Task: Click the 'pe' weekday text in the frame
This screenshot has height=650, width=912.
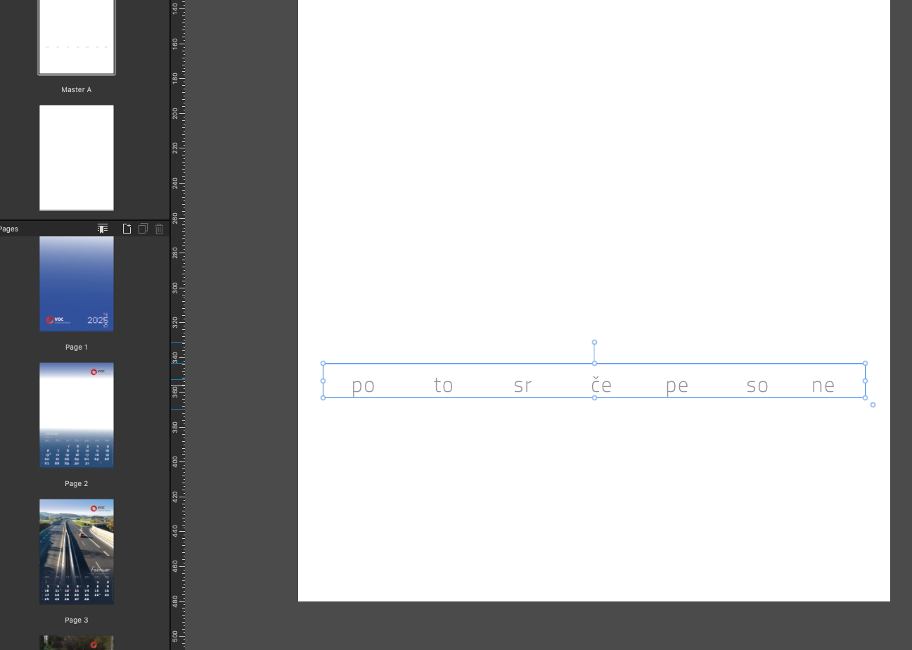Action: coord(677,385)
